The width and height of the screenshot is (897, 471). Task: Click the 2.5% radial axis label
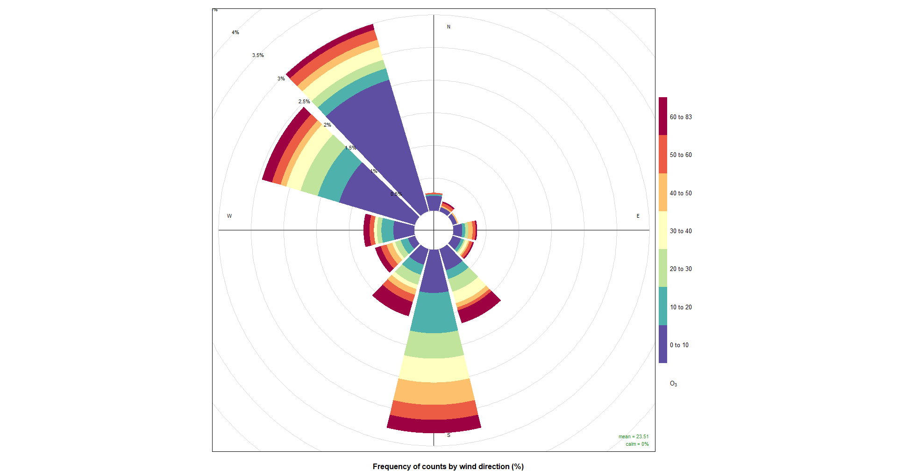[304, 101]
